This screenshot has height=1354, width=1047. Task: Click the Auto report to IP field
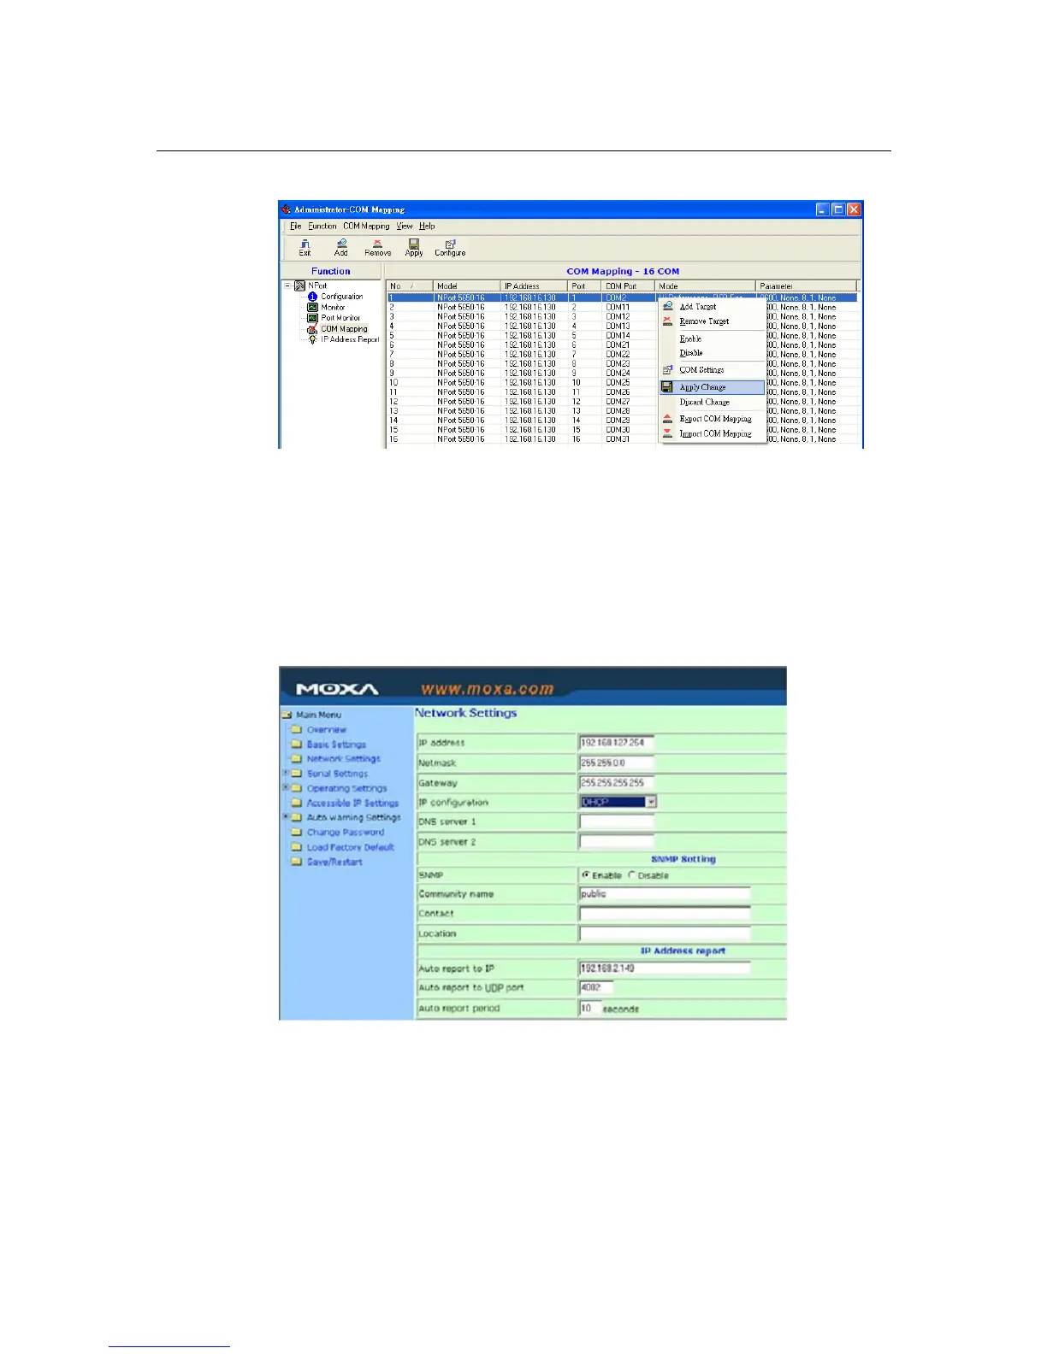pyautogui.click(x=665, y=968)
